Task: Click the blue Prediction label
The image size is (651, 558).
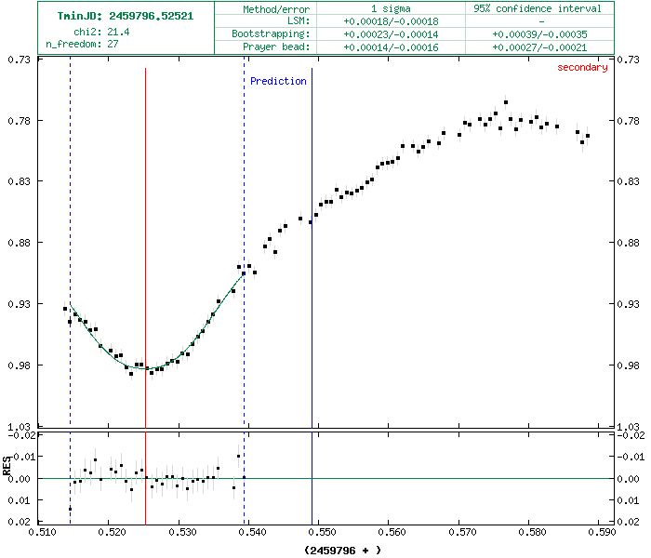Action: [x=278, y=81]
